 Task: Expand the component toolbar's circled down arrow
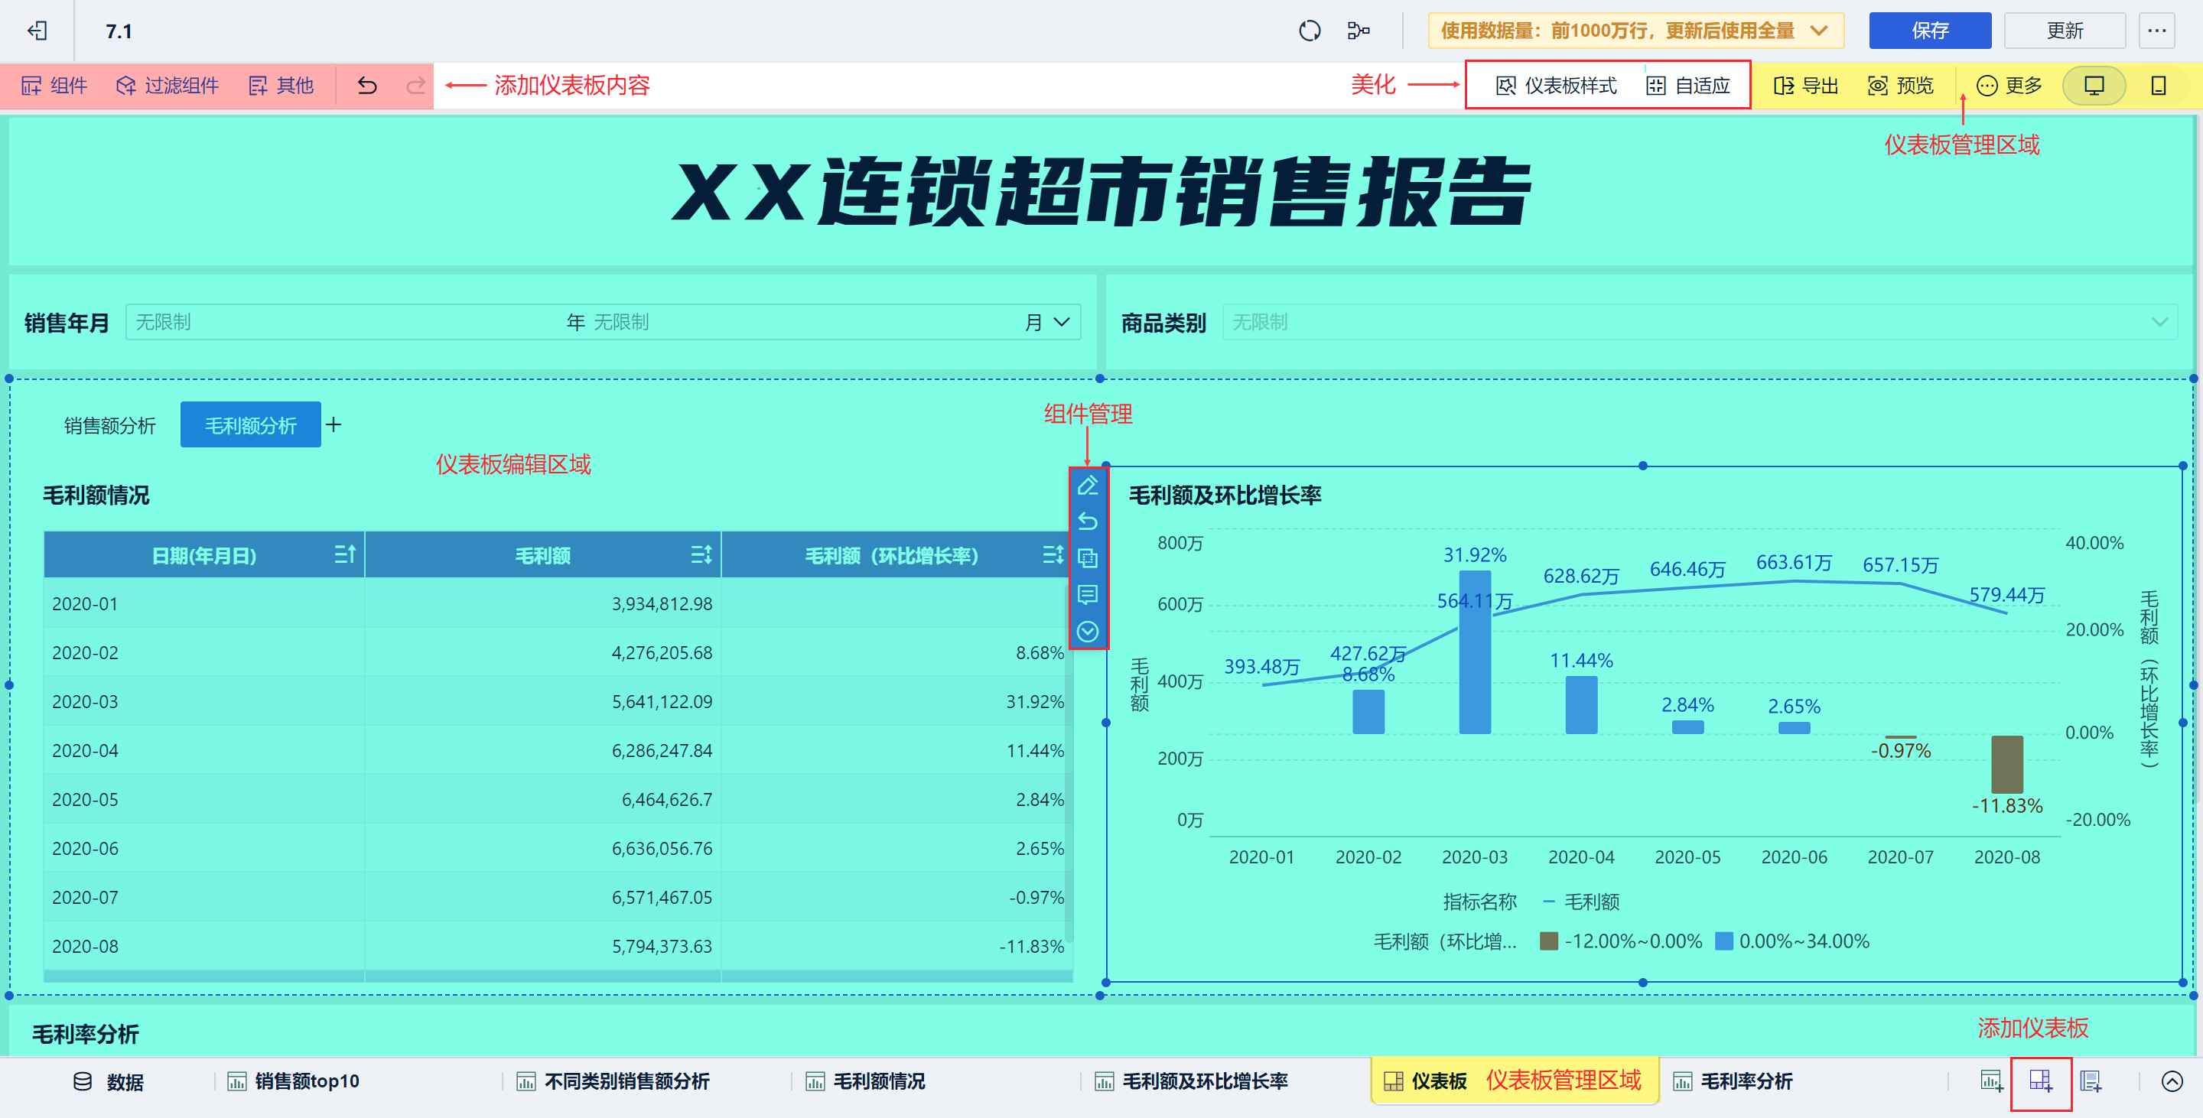coord(1087,632)
